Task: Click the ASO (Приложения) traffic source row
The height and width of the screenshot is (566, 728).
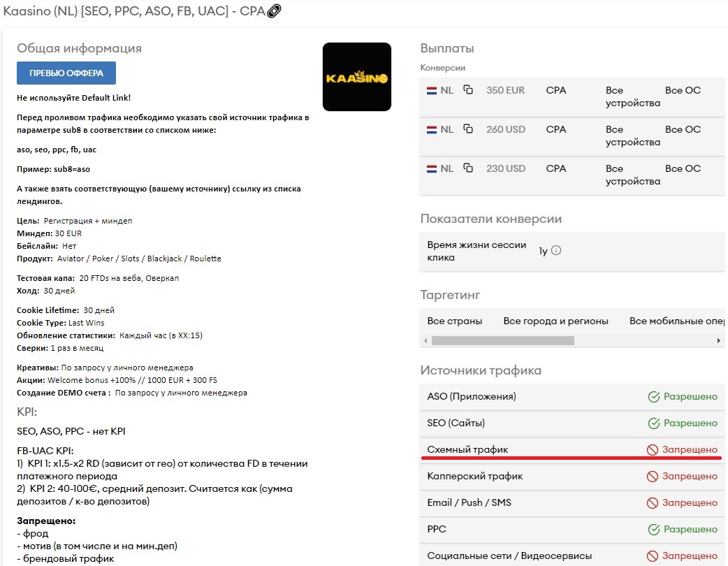Action: coord(572,396)
